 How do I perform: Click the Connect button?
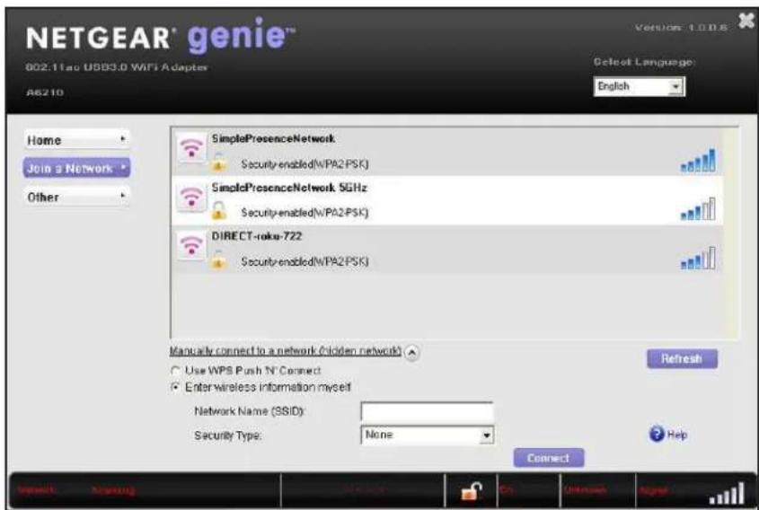pyautogui.click(x=549, y=458)
